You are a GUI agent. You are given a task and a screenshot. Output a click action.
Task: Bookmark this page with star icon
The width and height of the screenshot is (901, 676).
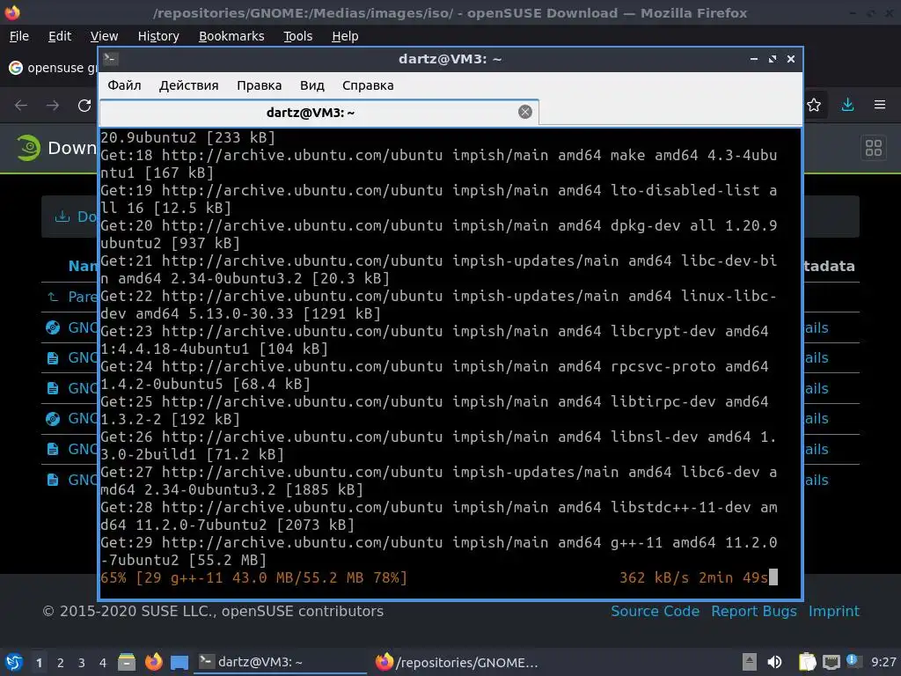tap(814, 106)
